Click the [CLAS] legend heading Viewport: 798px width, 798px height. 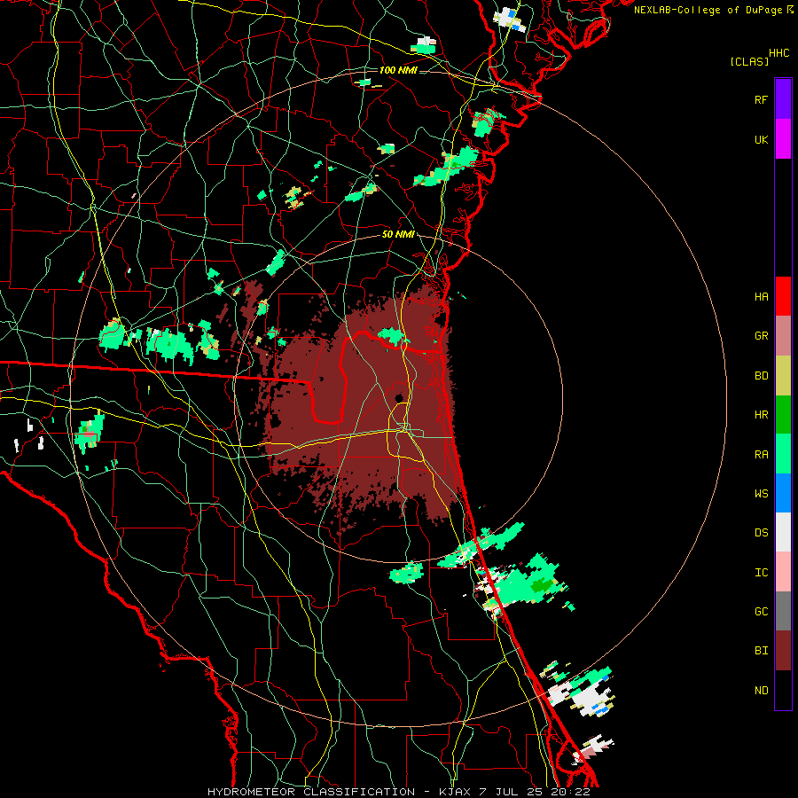[749, 61]
